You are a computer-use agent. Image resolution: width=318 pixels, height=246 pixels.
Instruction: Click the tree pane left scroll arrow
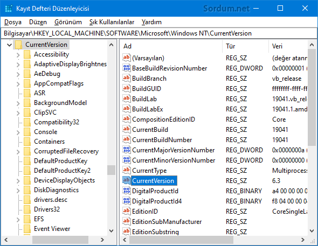pyautogui.click(x=6, y=240)
